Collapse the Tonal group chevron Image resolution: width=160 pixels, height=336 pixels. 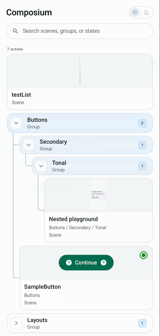click(41, 166)
